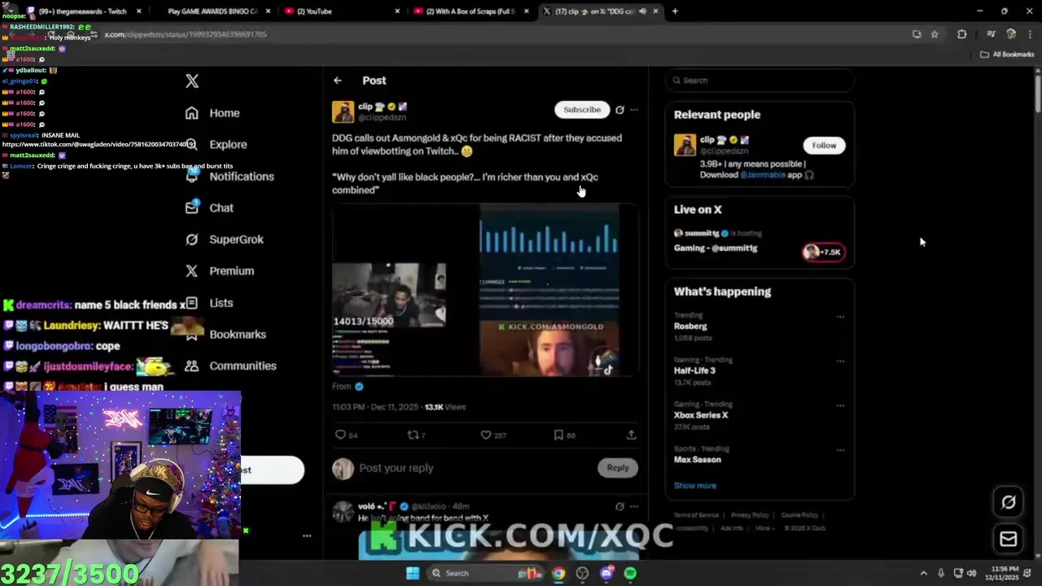The width and height of the screenshot is (1042, 586).
Task: Click the share icon on post
Action: coord(631,435)
